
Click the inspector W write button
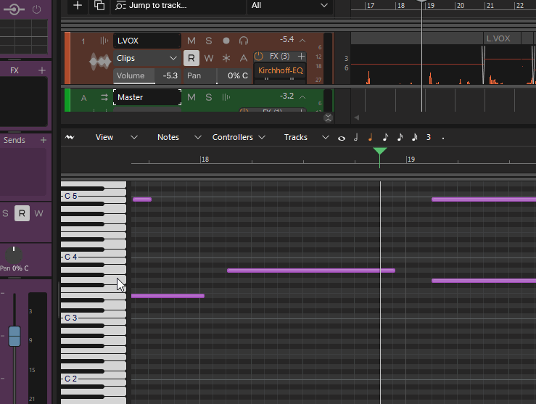pyautogui.click(x=38, y=214)
